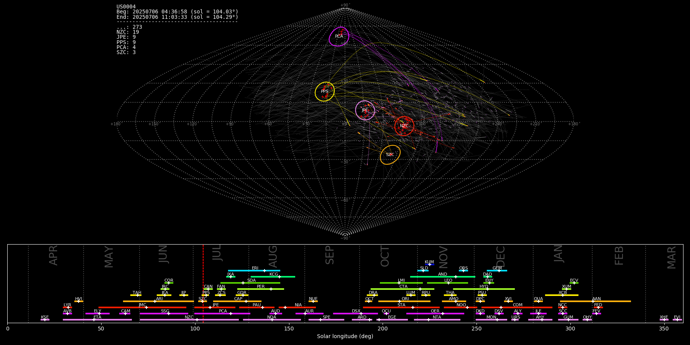The height and width of the screenshot is (345, 690).
Task: Click the URS shower marker
Action: tap(515, 320)
